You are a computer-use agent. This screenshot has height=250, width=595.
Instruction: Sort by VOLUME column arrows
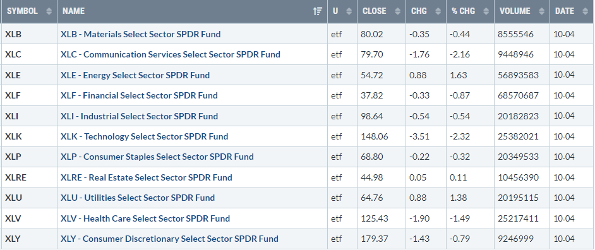click(541, 11)
